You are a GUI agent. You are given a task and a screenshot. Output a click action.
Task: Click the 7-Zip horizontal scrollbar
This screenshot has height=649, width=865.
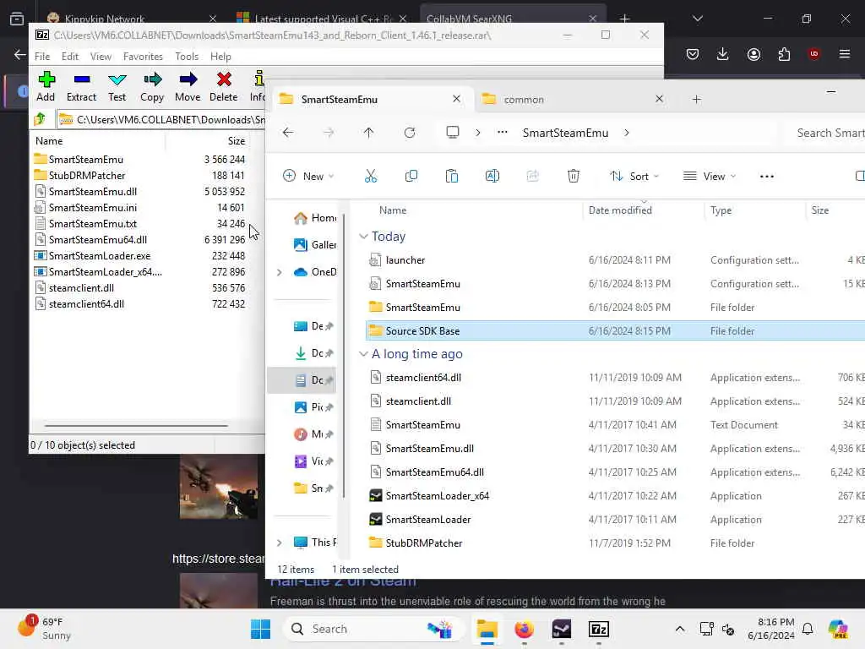136,426
